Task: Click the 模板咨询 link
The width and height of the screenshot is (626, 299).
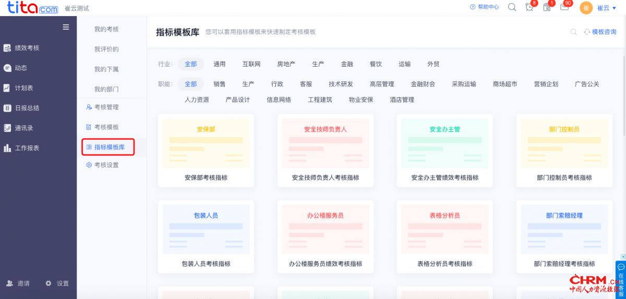Action: 600,32
